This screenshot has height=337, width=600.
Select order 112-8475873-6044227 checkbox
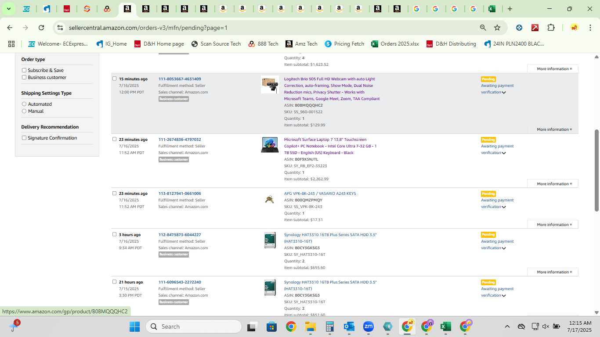(x=114, y=234)
